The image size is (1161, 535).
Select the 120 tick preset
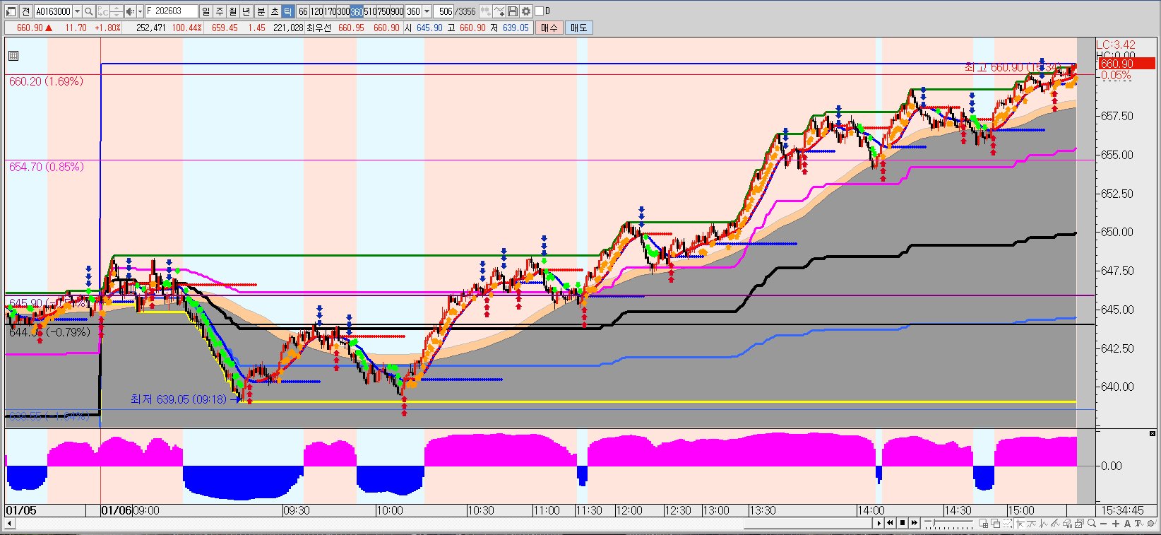coord(316,11)
